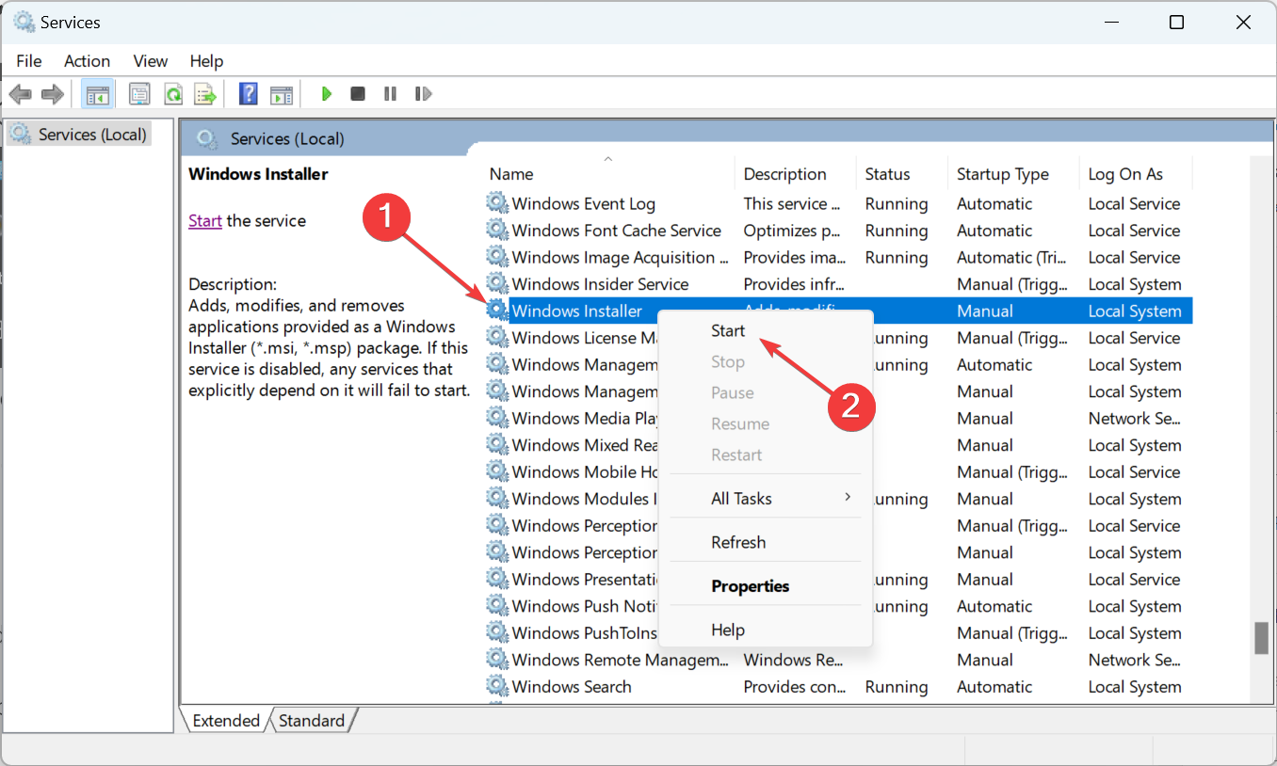Click the Pause Service toolbar icon

click(x=390, y=94)
